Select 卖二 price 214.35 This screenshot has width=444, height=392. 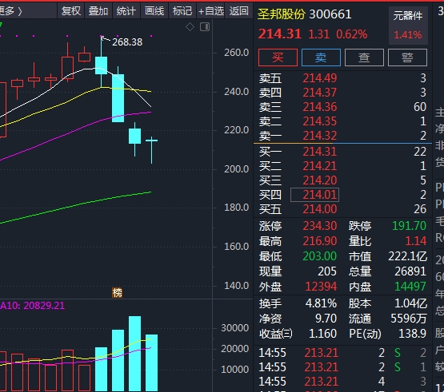[320, 121]
